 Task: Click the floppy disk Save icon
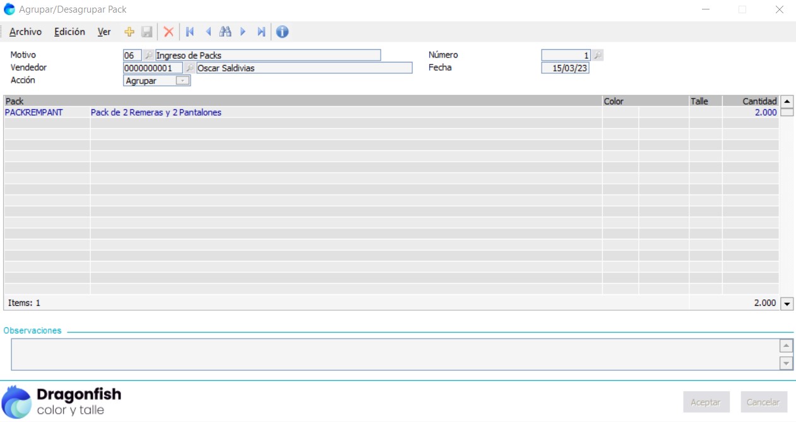(147, 32)
